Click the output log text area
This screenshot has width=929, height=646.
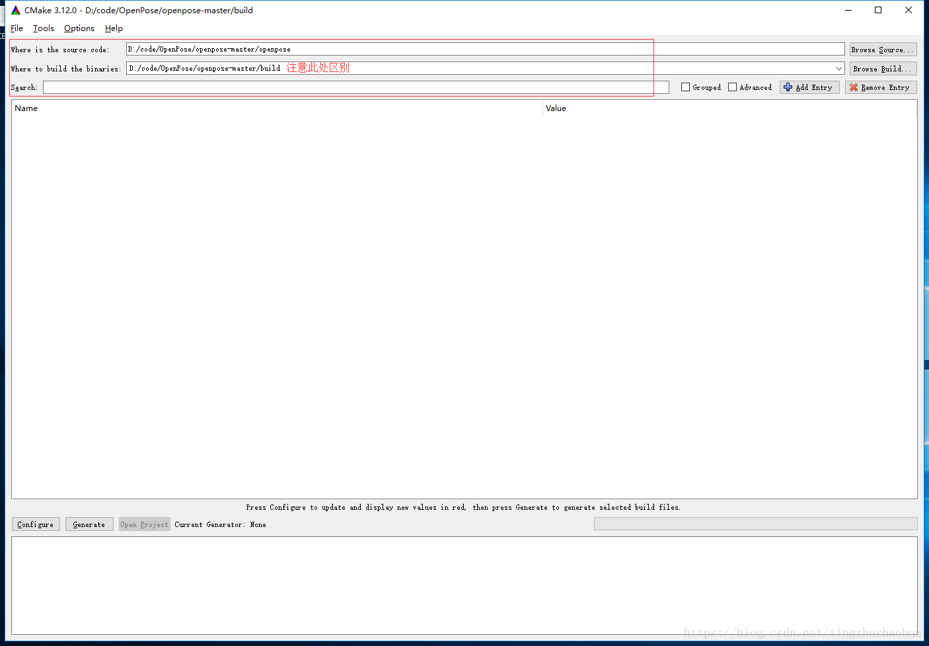tap(464, 586)
